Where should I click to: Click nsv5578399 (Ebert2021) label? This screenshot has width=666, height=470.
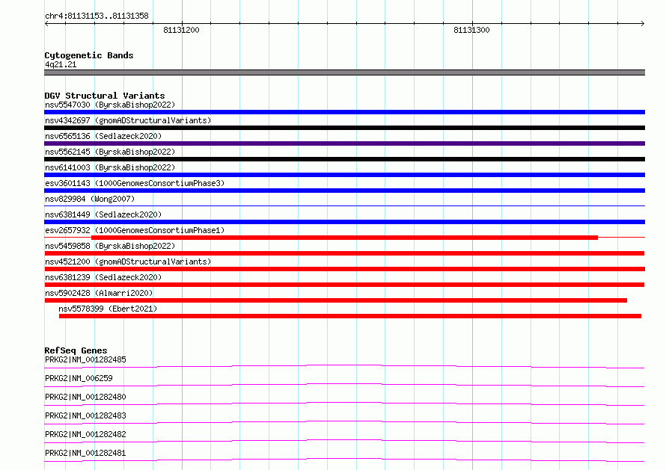tap(108, 309)
